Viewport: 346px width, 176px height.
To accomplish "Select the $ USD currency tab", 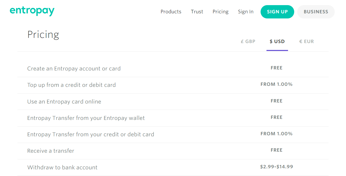I will 277,42.
